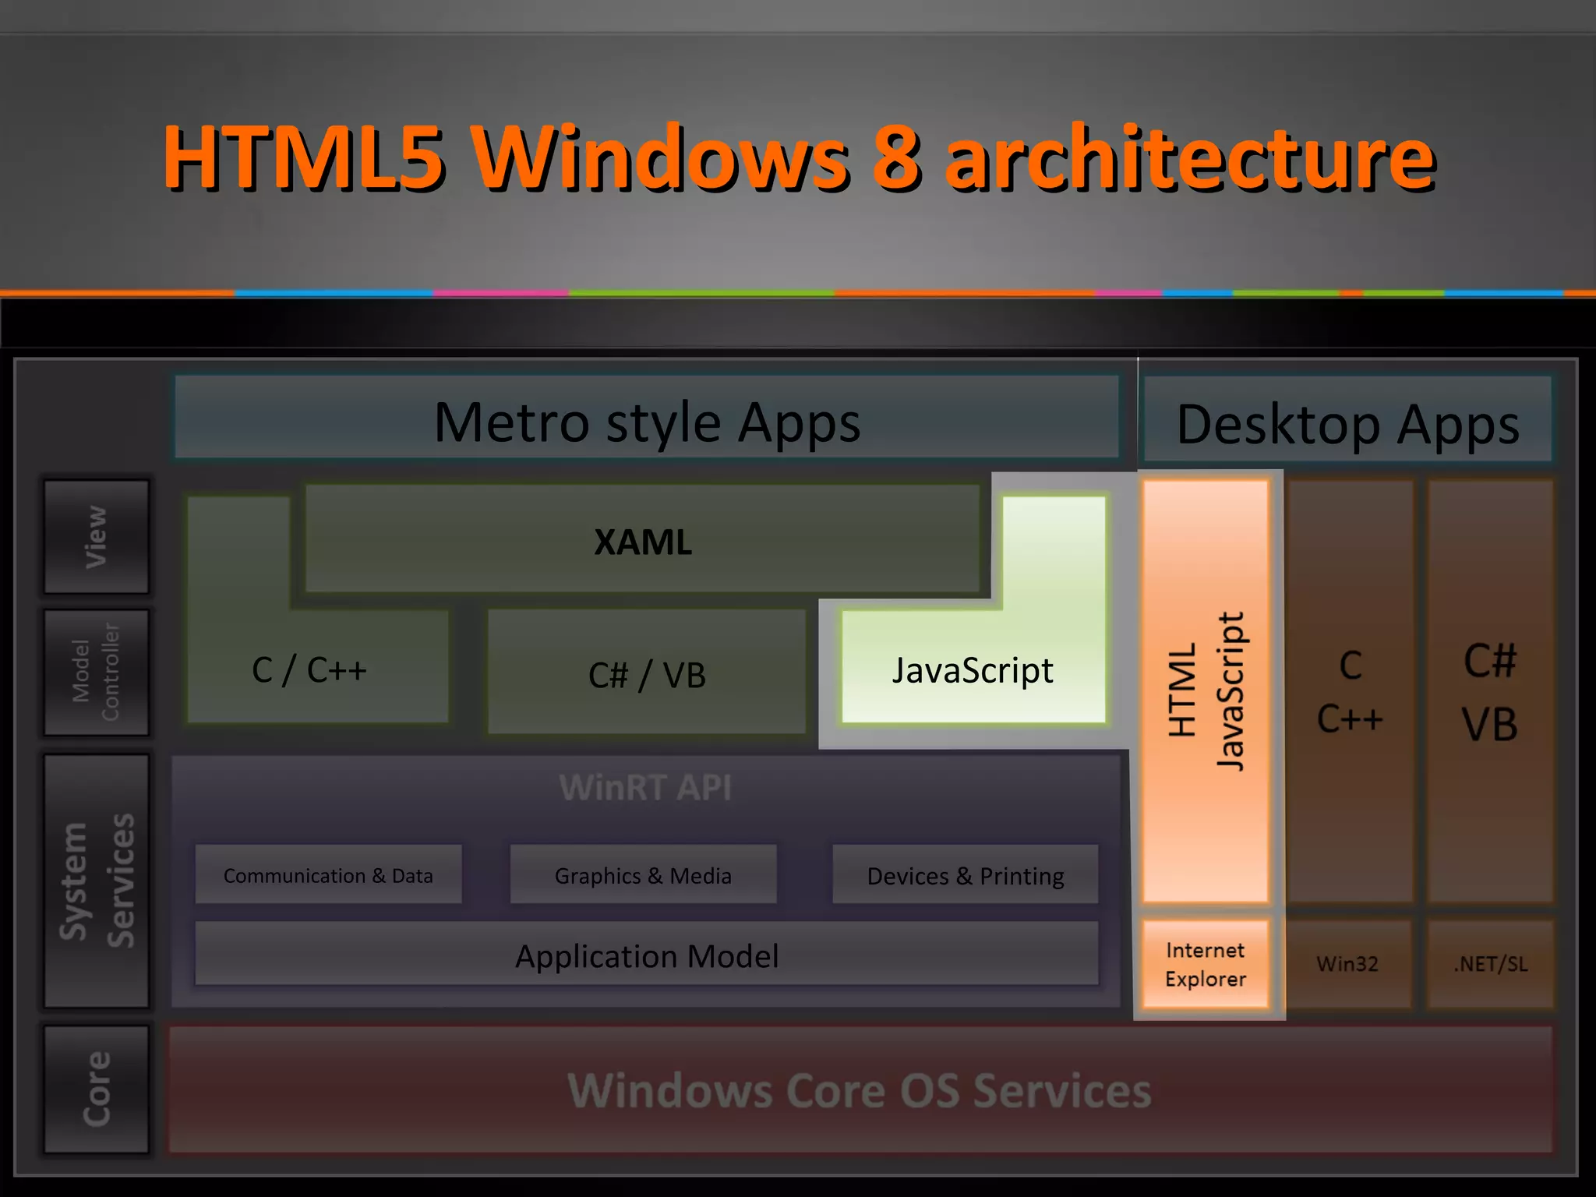This screenshot has width=1596, height=1197.
Task: Click the 'Core' side label
Action: click(96, 1089)
